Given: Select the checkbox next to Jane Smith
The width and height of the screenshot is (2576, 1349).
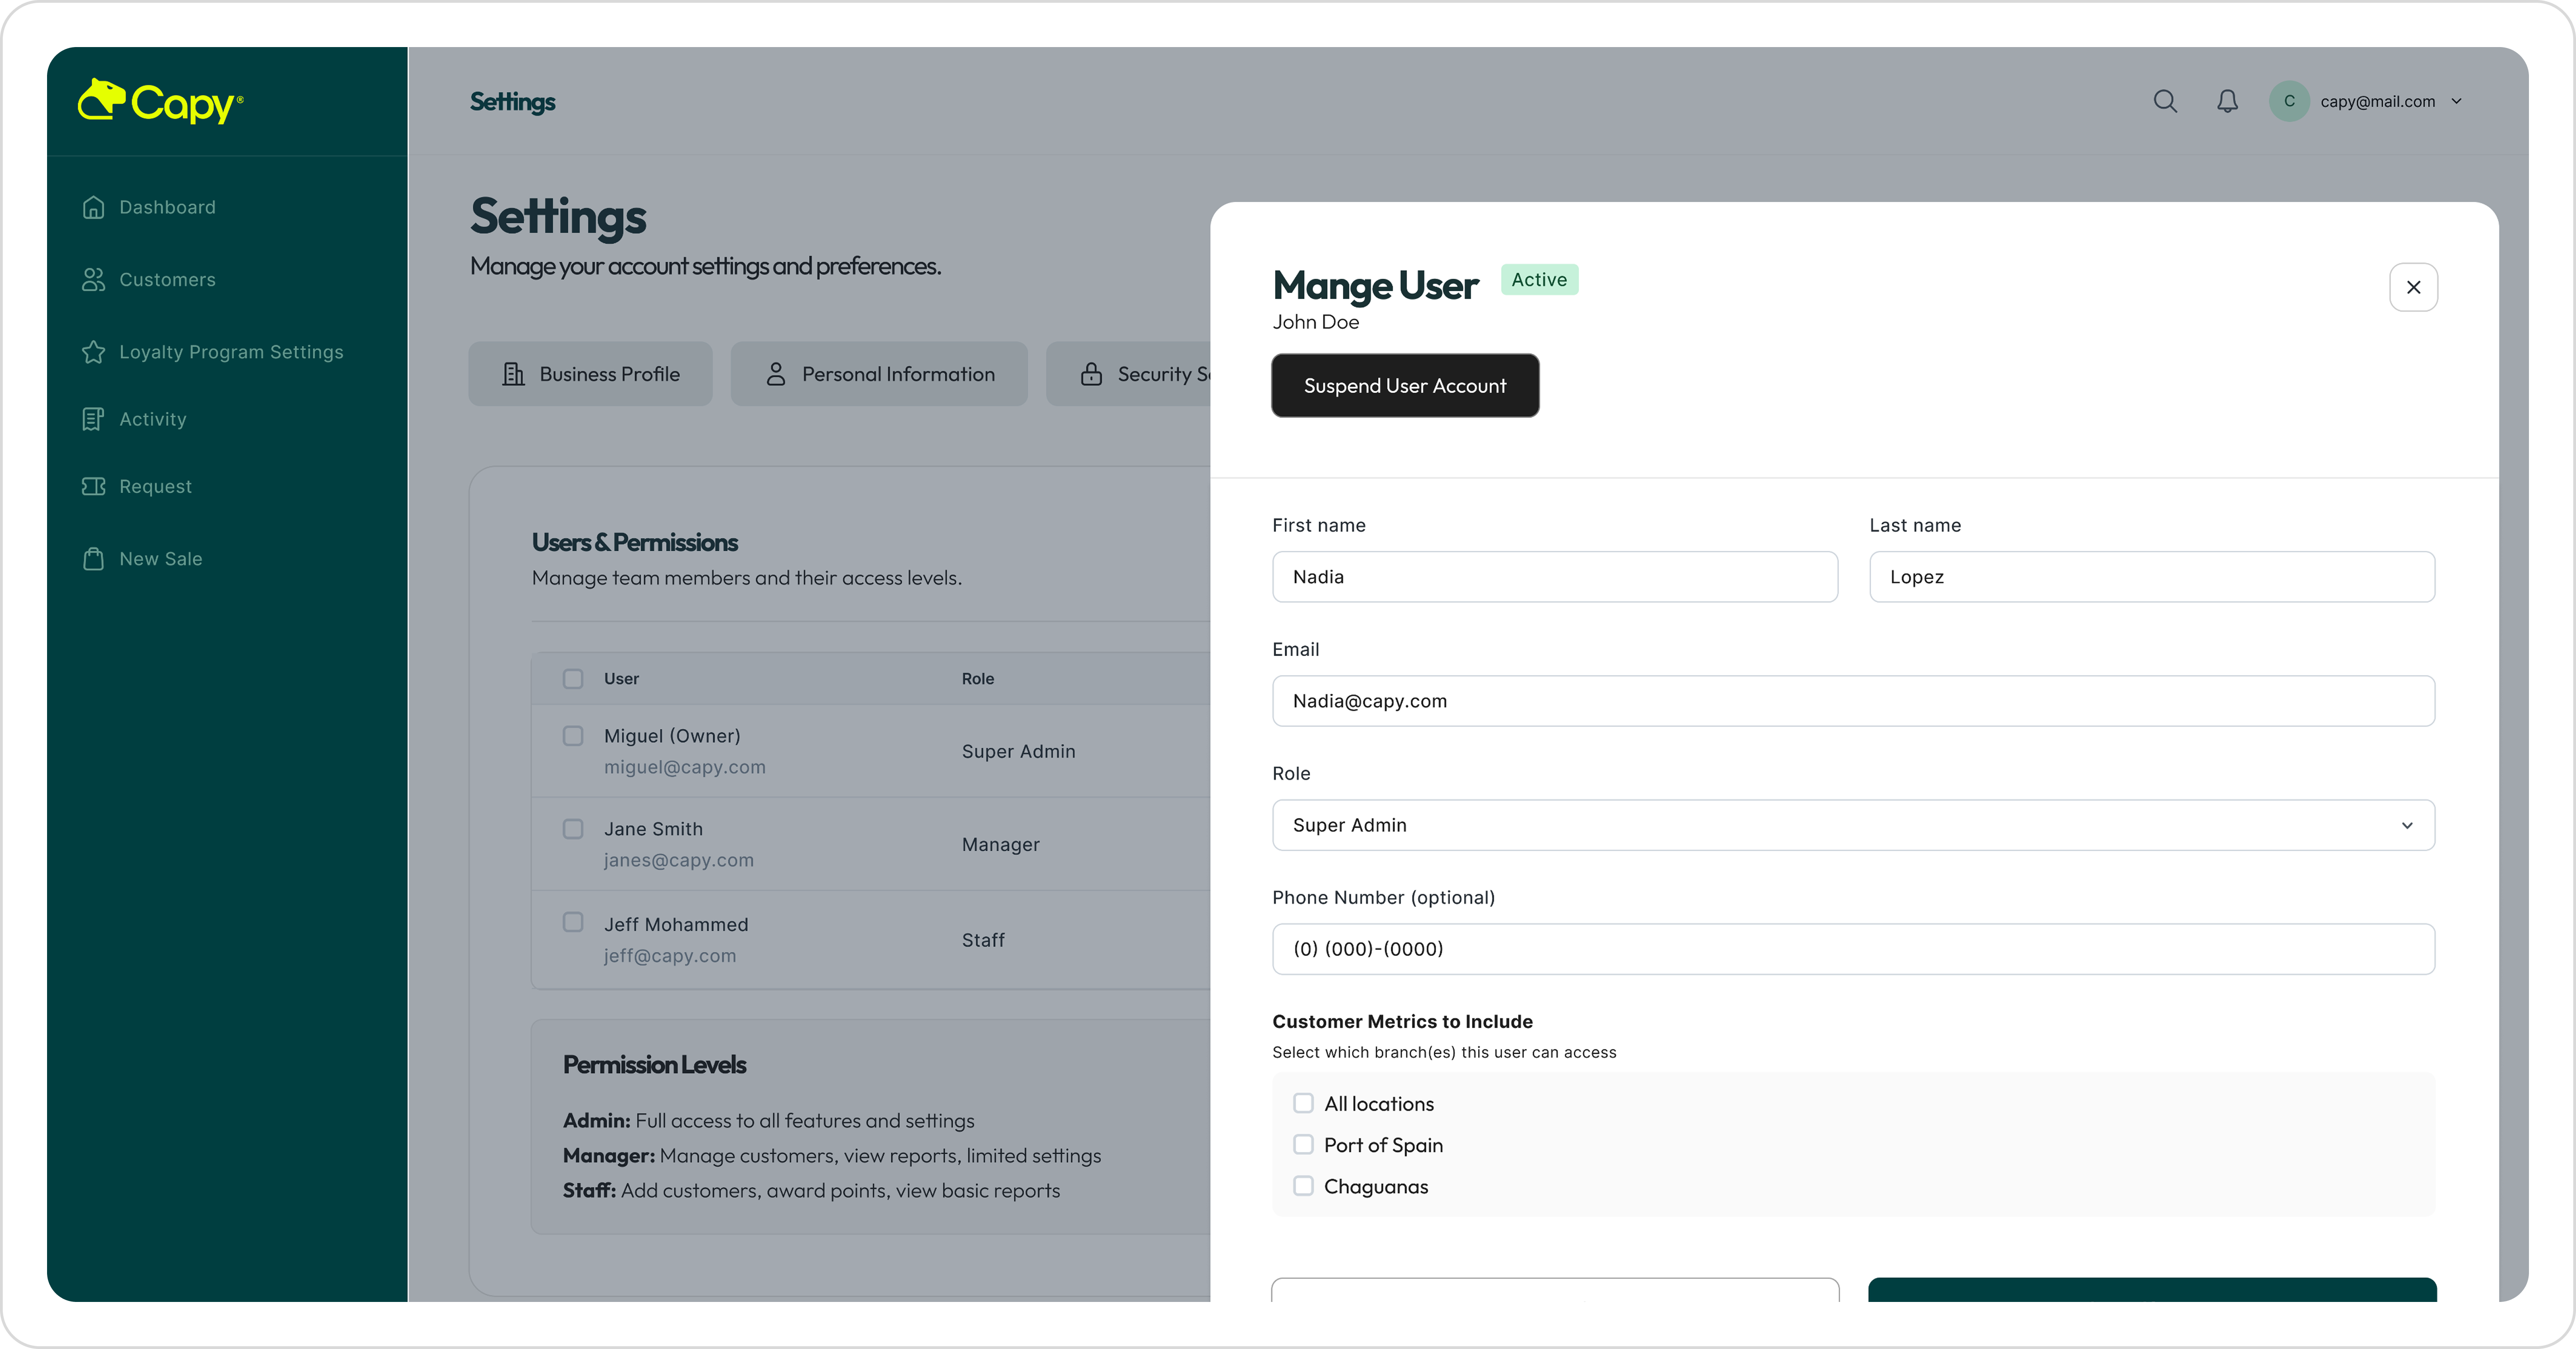Looking at the screenshot, I should pyautogui.click(x=574, y=829).
